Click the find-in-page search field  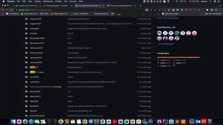pos(129,15)
